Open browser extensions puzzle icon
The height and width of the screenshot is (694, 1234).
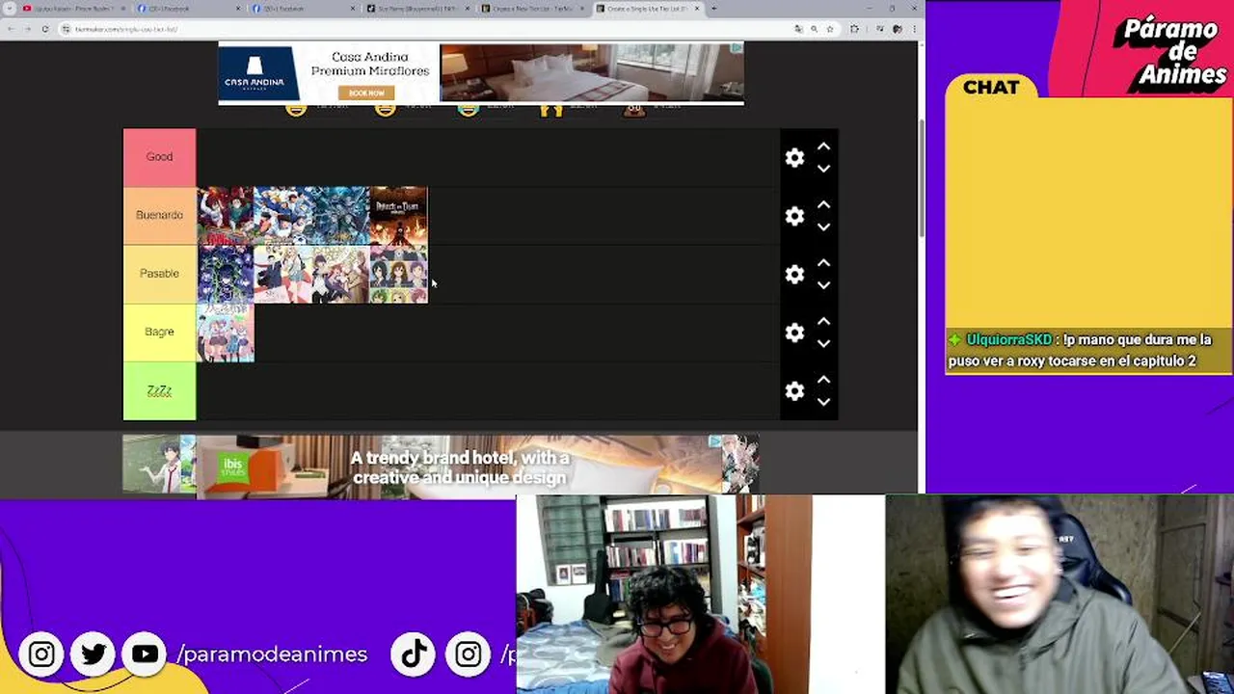click(x=854, y=29)
